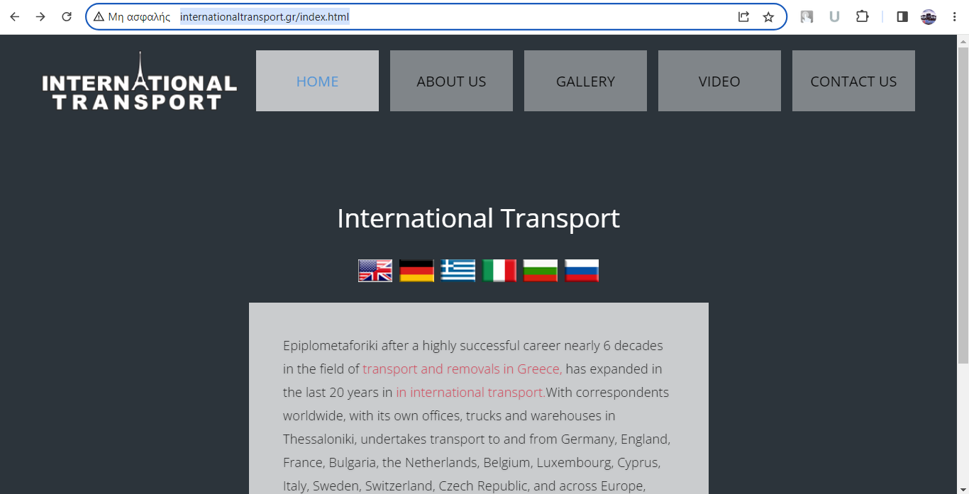Bookmark this page with the star icon
The width and height of the screenshot is (969, 494).
[x=768, y=17]
